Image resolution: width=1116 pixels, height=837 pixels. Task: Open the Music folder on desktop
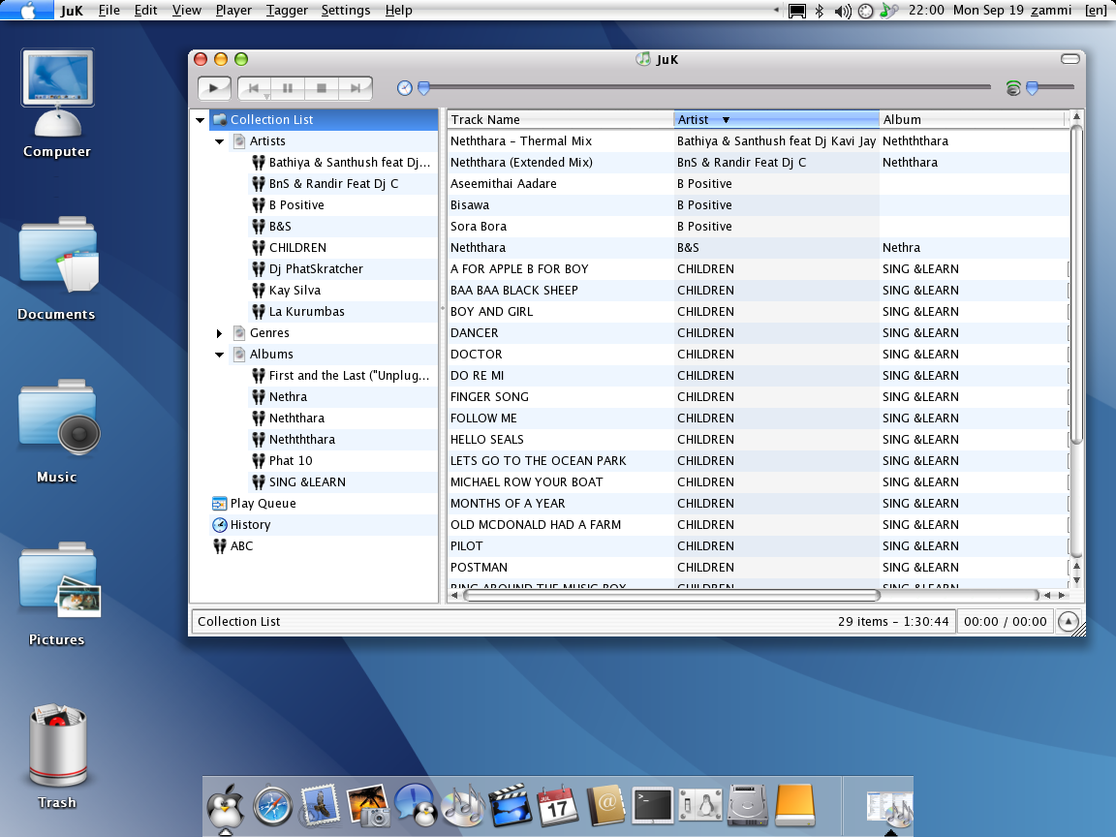click(x=57, y=431)
